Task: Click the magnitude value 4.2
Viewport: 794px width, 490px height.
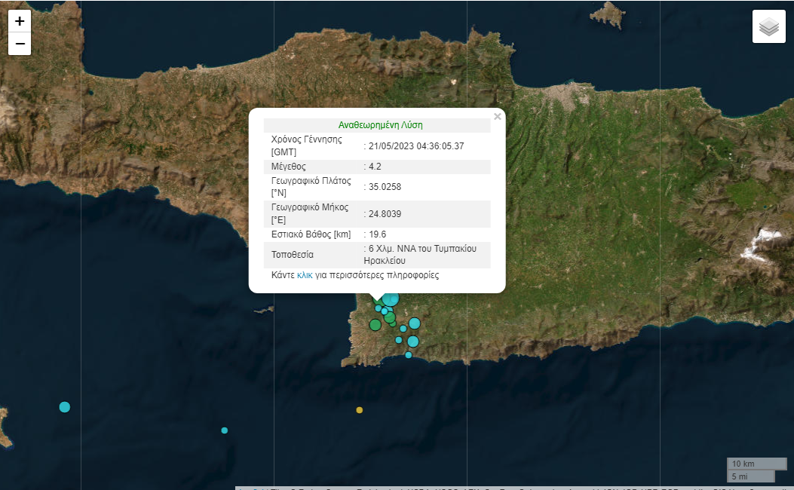Action: pos(374,166)
